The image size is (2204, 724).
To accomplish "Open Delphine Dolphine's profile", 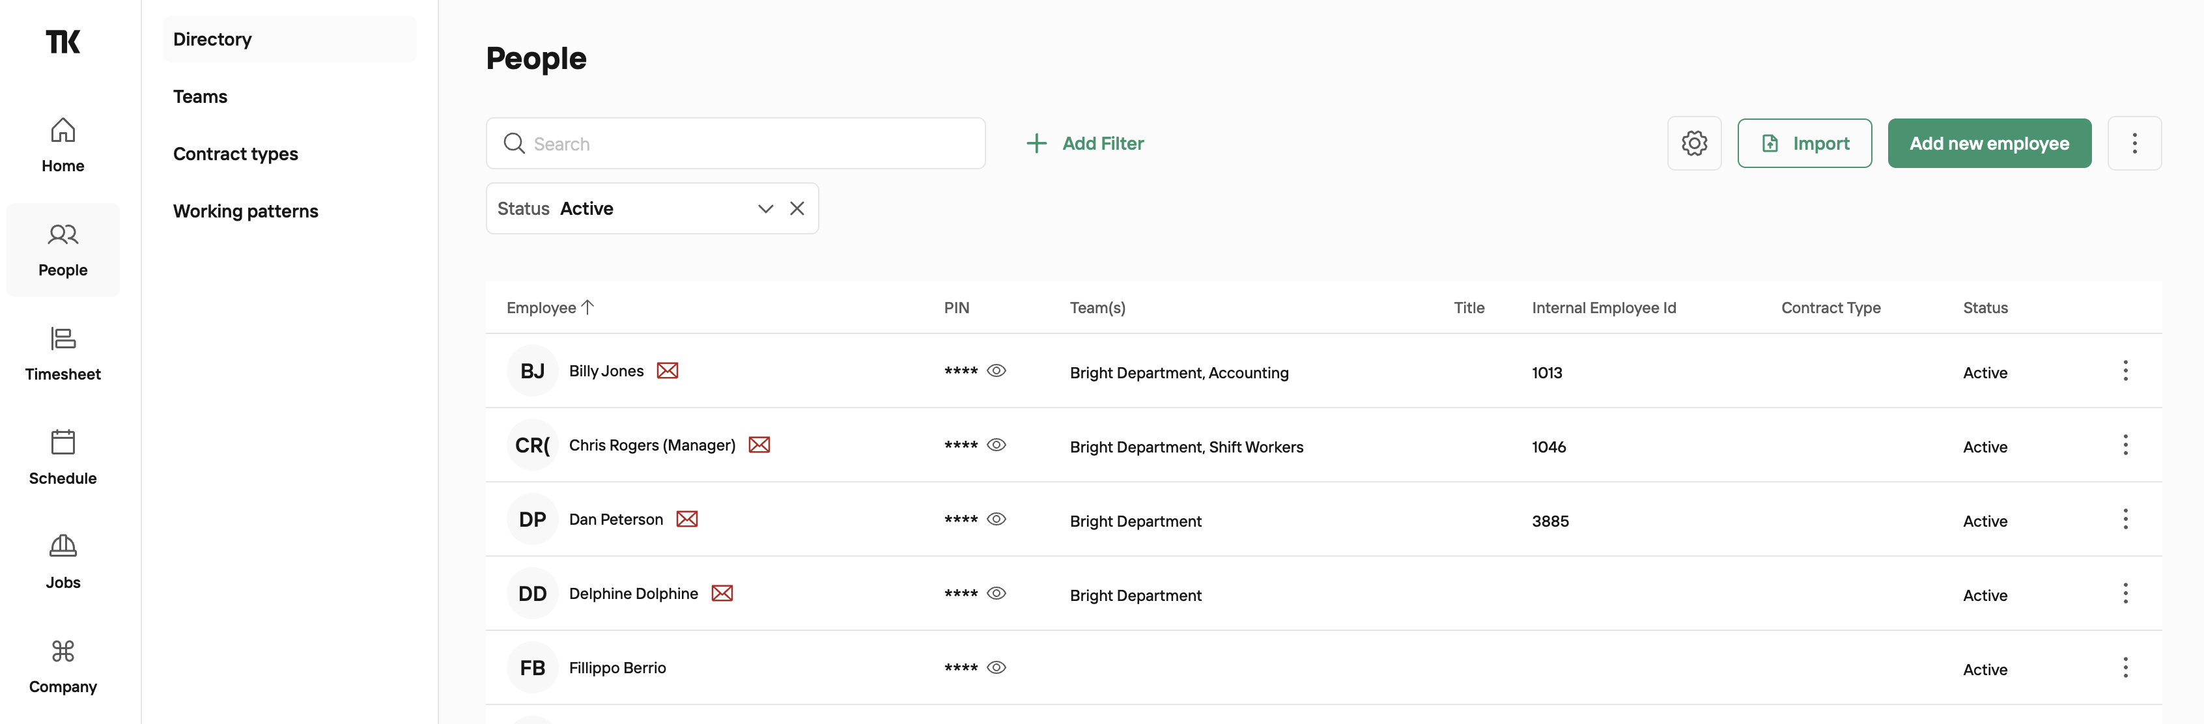I will click(x=633, y=594).
